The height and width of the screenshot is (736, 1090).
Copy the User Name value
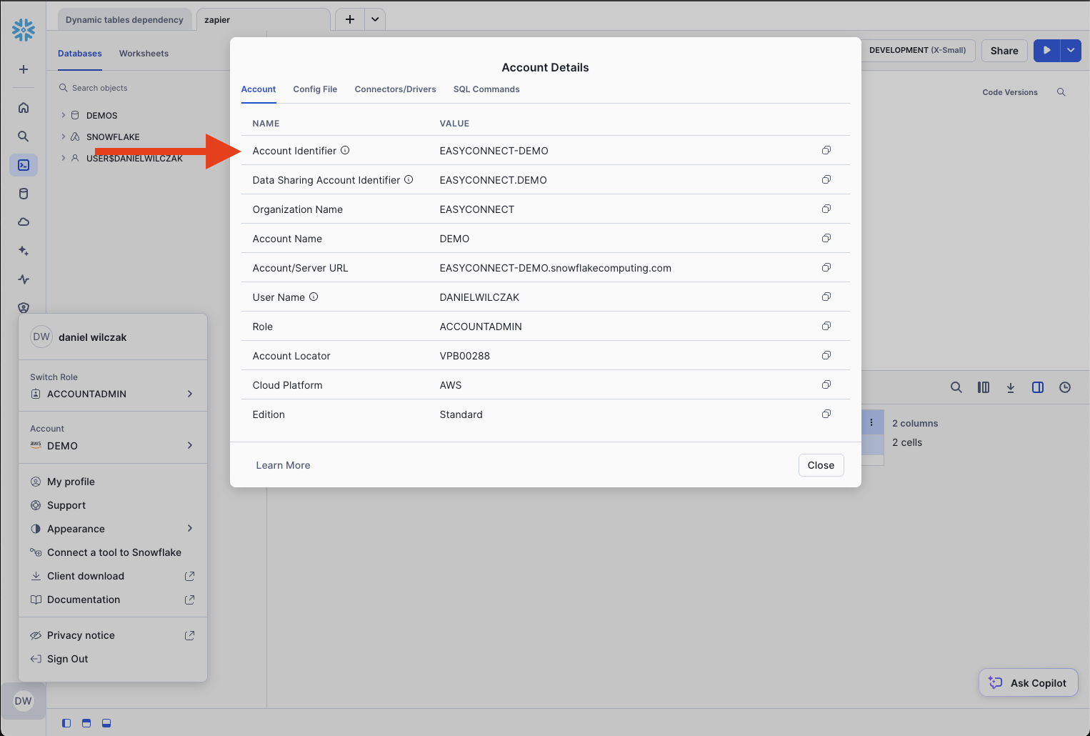click(x=826, y=297)
